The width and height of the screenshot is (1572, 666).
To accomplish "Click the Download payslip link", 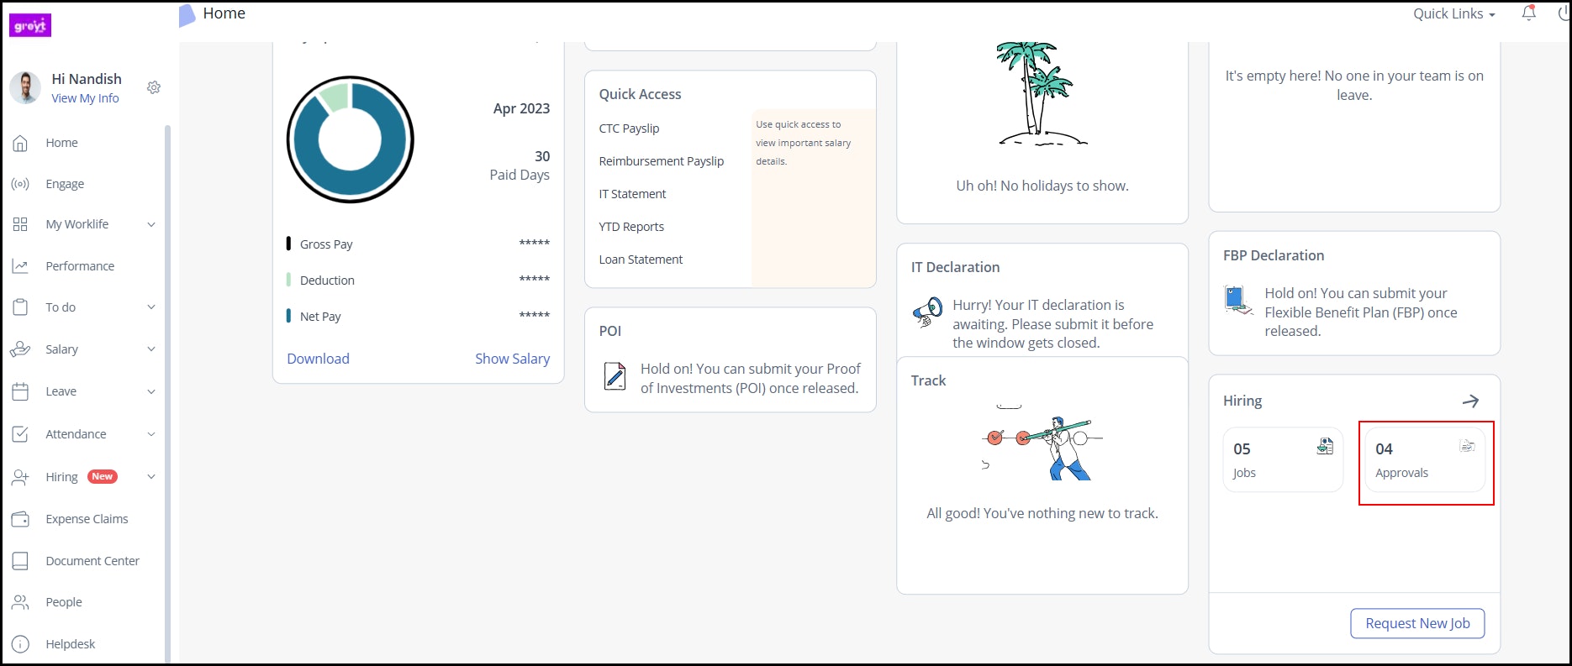I will pos(318,359).
